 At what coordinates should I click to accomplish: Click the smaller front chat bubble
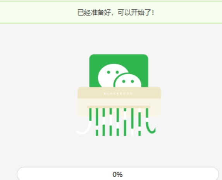(128, 80)
